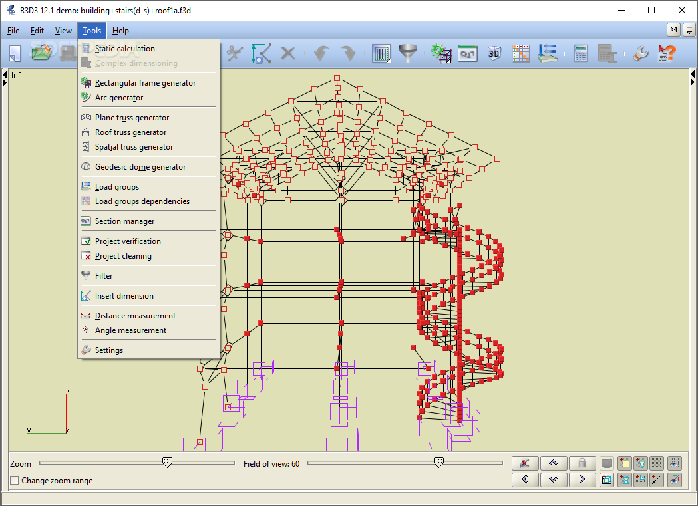Run Project verification menu entry

point(148,241)
